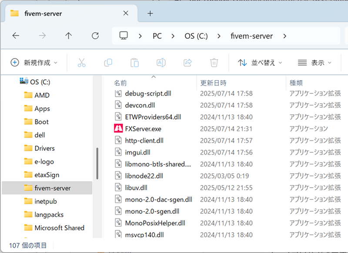348x253 pixels.
Task: Click the Delete trash can icon
Action: pyautogui.click(x=214, y=63)
